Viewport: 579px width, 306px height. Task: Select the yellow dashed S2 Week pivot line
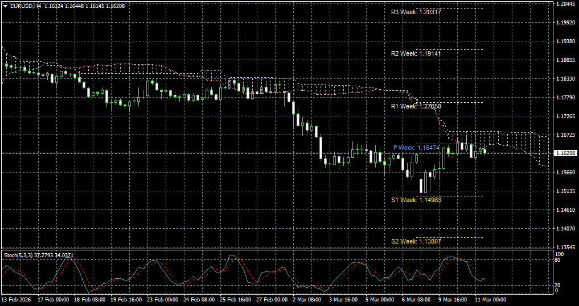[450, 237]
